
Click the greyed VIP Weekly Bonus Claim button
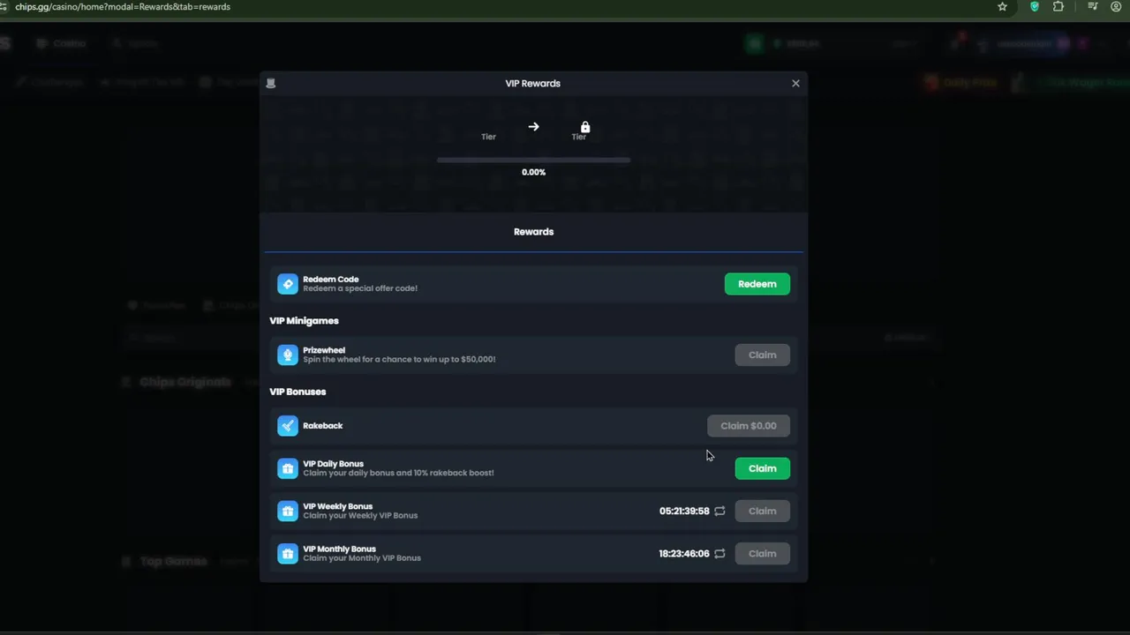(x=762, y=511)
